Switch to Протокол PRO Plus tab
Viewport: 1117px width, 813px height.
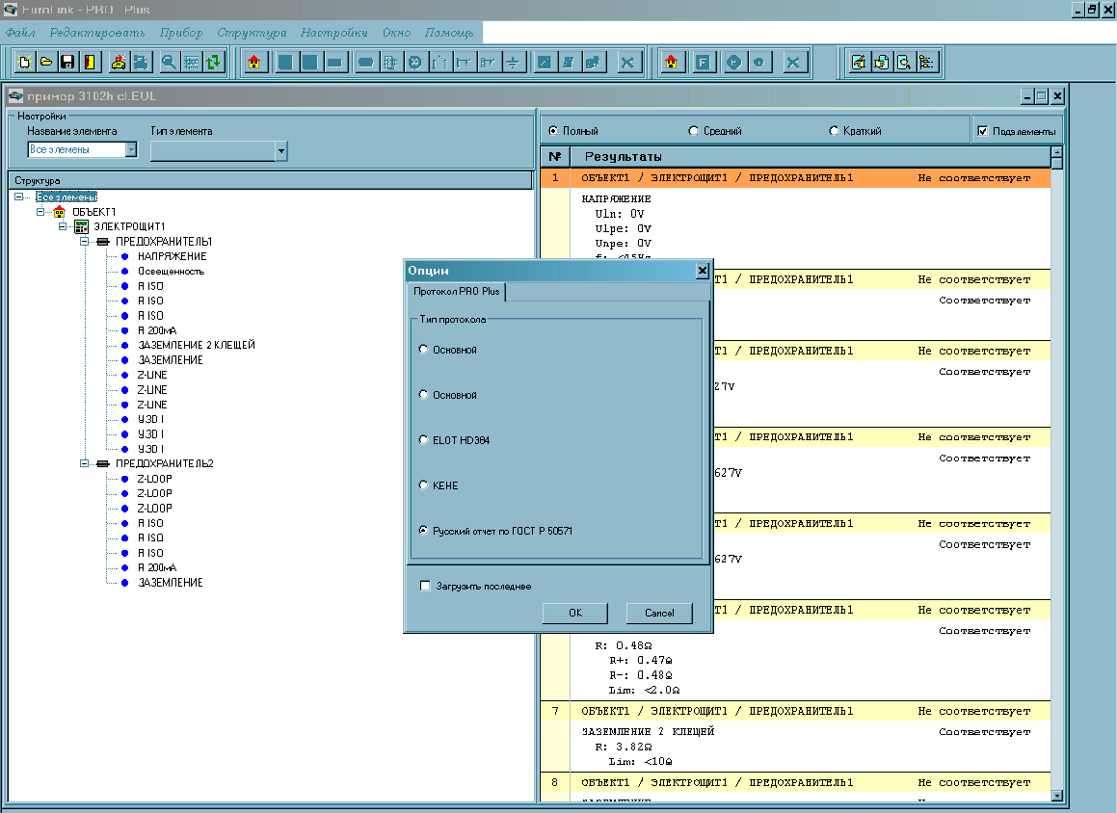click(x=457, y=291)
